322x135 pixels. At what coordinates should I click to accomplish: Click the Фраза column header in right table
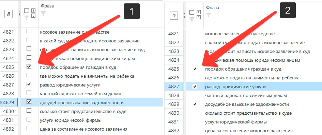pyautogui.click(x=213, y=8)
